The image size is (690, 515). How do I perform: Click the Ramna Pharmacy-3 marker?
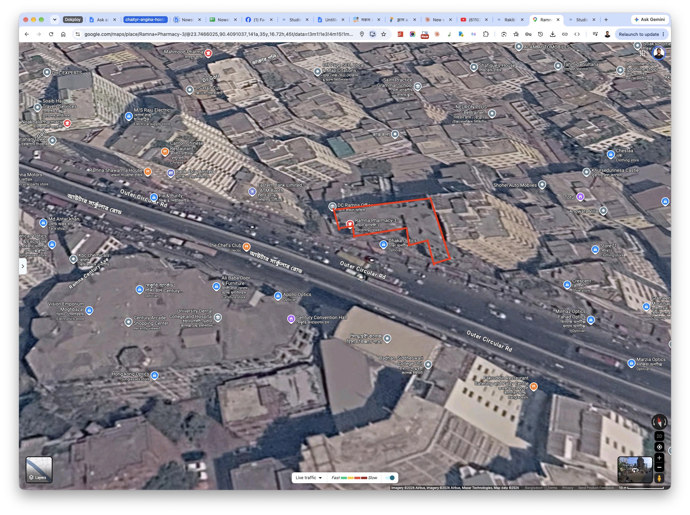point(350,224)
